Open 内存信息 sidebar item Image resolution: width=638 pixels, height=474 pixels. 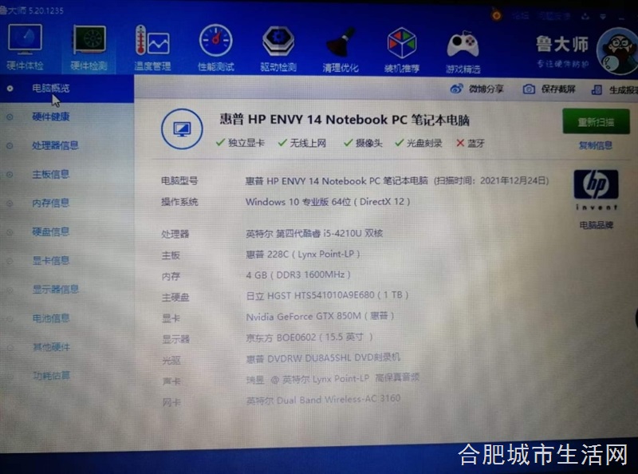click(x=50, y=203)
